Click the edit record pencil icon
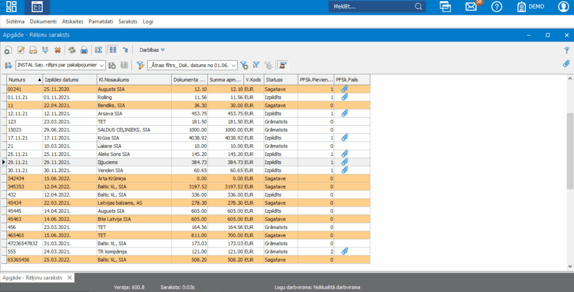 (21, 50)
